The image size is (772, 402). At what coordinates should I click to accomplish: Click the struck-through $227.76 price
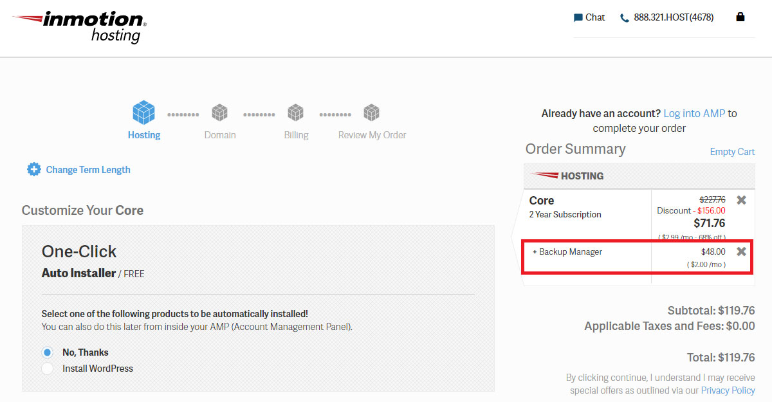pyautogui.click(x=712, y=199)
